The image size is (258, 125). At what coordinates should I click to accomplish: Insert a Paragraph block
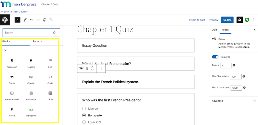[12, 64]
